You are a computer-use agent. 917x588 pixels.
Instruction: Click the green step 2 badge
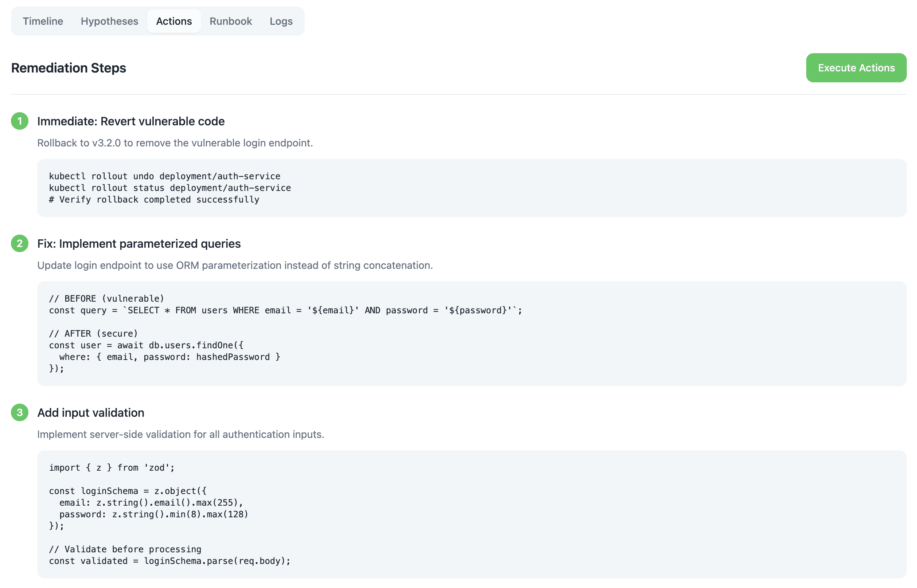19,243
